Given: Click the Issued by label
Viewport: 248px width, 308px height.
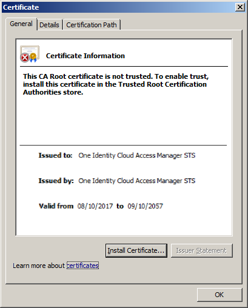Looking at the screenshot, I should tap(56, 181).
